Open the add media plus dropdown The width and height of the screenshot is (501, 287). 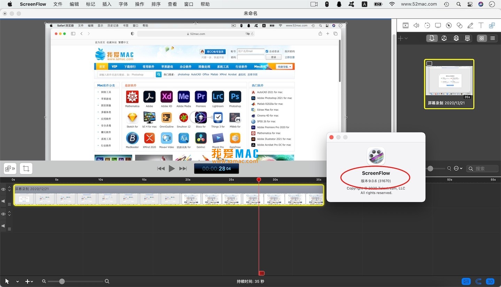tap(403, 38)
